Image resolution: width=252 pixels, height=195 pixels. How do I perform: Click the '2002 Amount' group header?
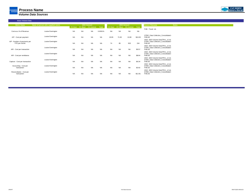(87, 25)
